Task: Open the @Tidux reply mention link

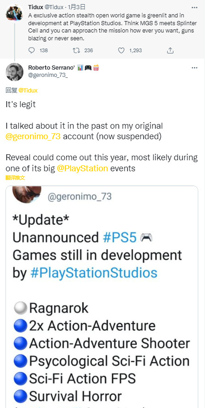Action: click(28, 90)
